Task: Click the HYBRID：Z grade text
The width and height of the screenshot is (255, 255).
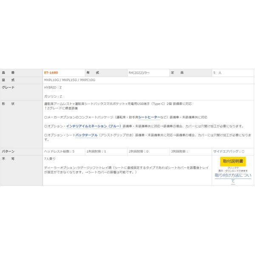Action: [53, 88]
